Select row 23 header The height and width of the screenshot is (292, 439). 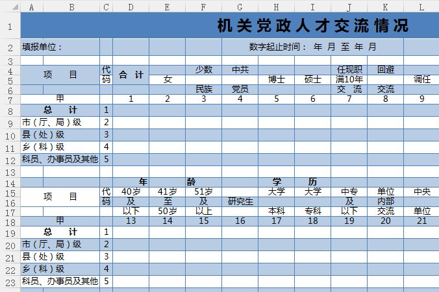tap(10, 282)
